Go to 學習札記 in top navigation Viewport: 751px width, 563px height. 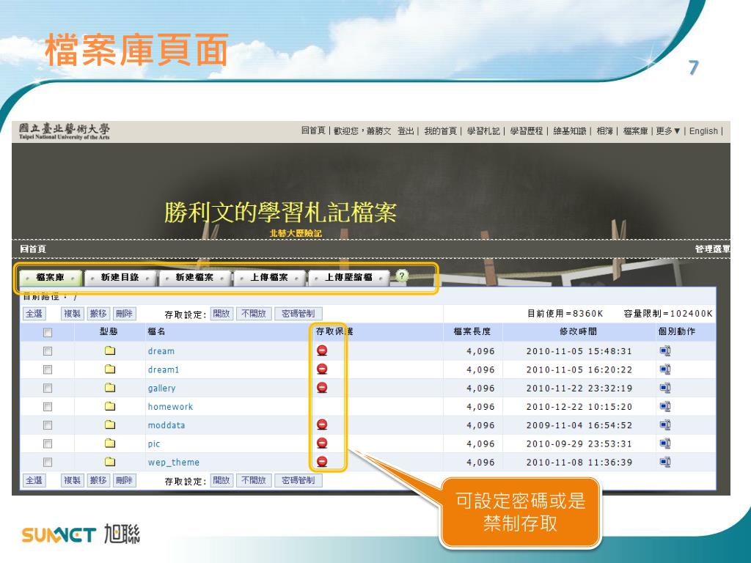(x=483, y=131)
